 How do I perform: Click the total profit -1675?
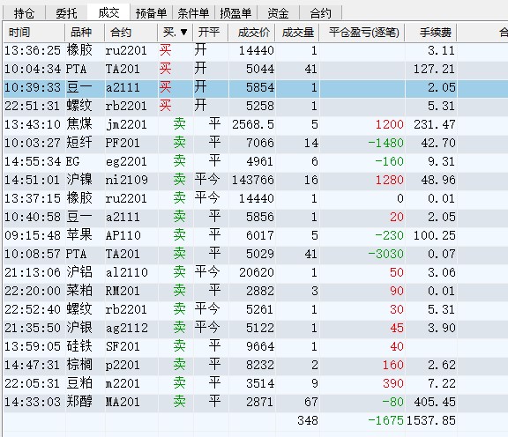point(386,420)
